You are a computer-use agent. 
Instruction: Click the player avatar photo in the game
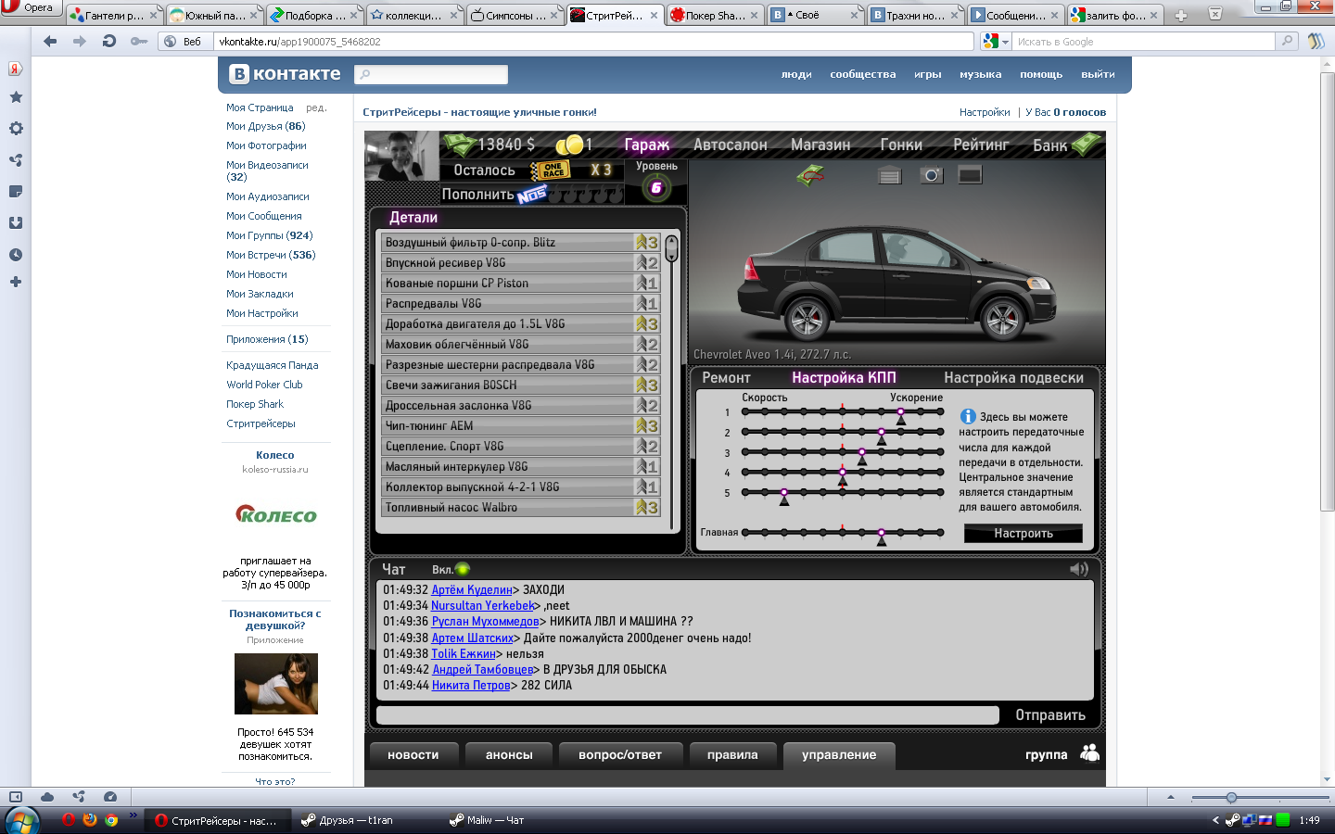[x=401, y=156]
